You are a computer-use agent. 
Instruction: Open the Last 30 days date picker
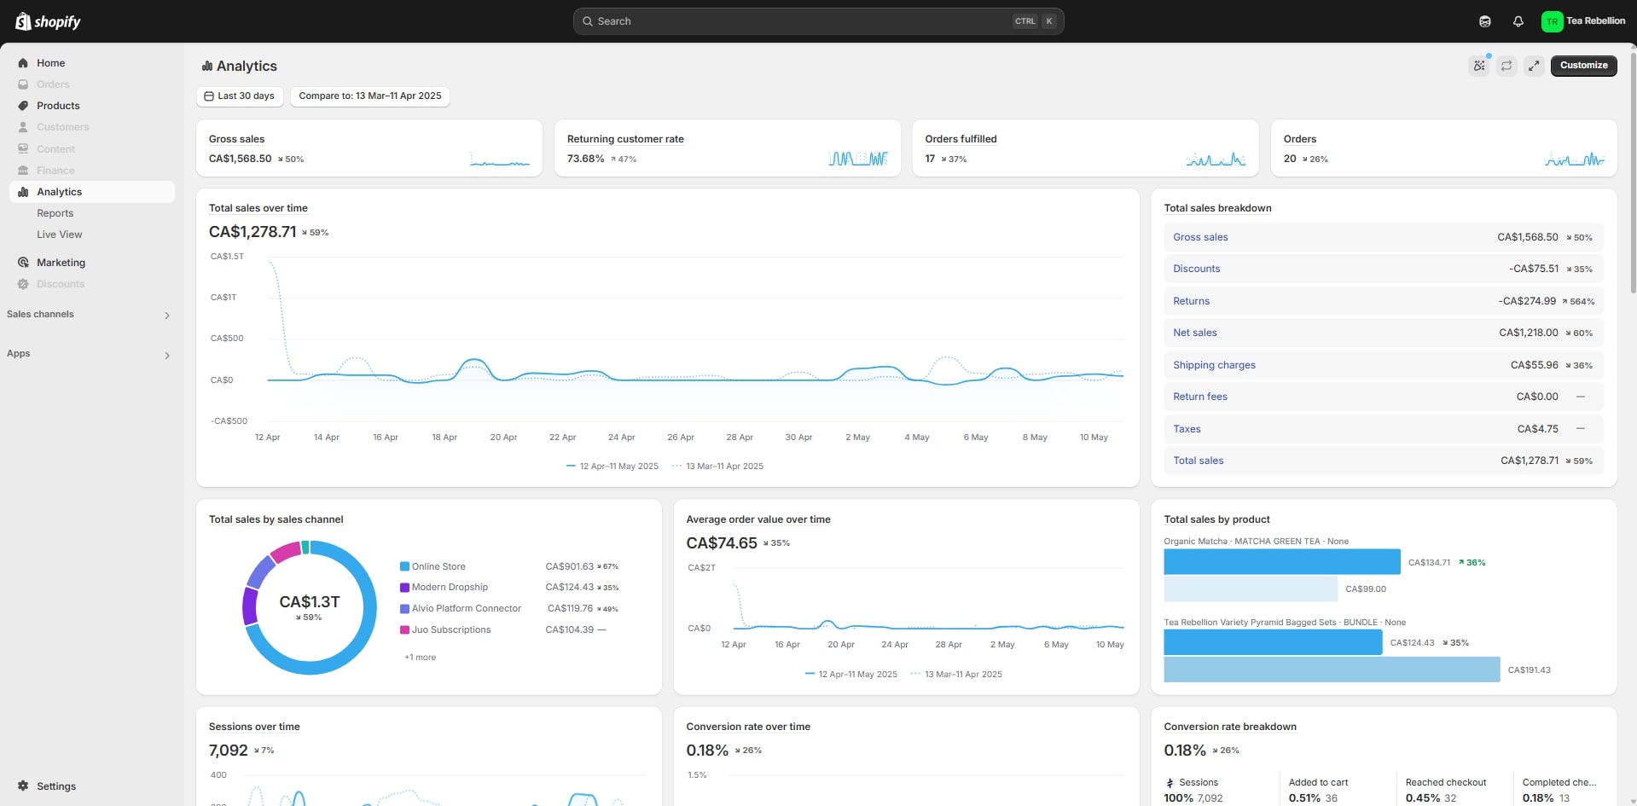click(240, 96)
